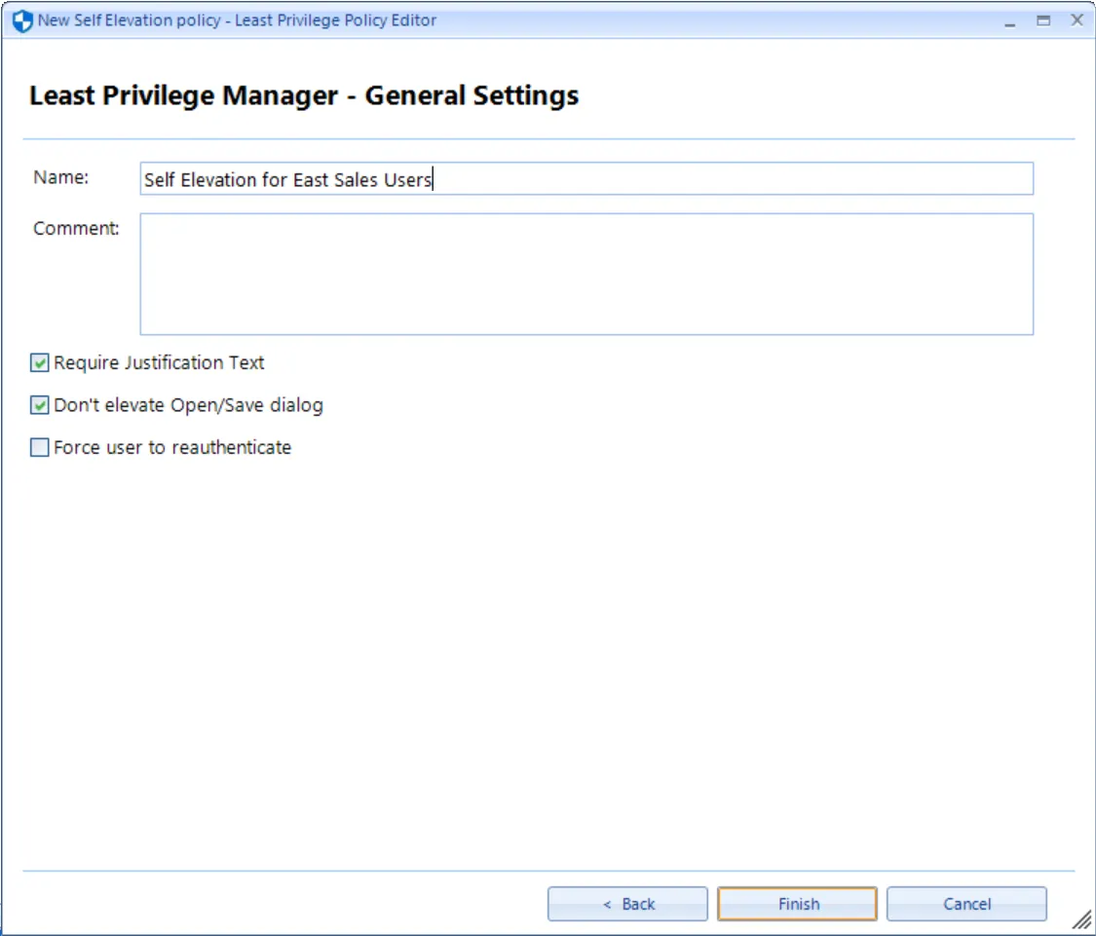Click the "Don't elevate Open/Save dialog" label
This screenshot has width=1096, height=936.
(x=189, y=404)
